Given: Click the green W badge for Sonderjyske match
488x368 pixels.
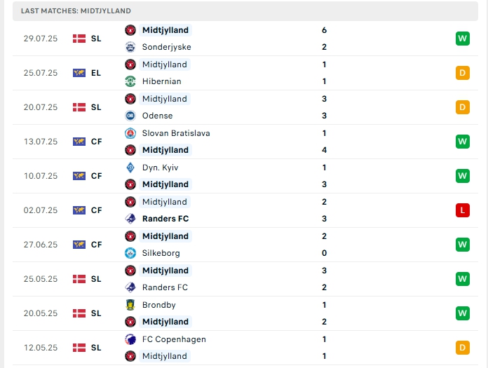Looking at the screenshot, I should (463, 39).
